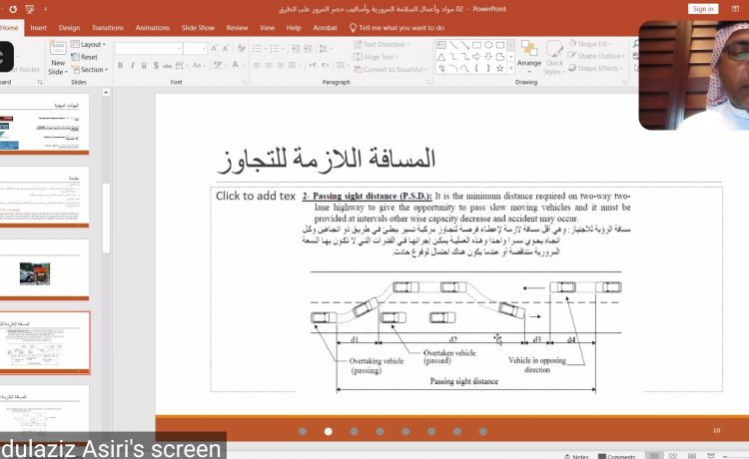The height and width of the screenshot is (459, 749).
Task: Click Decrease List Level icon
Action: click(296, 48)
